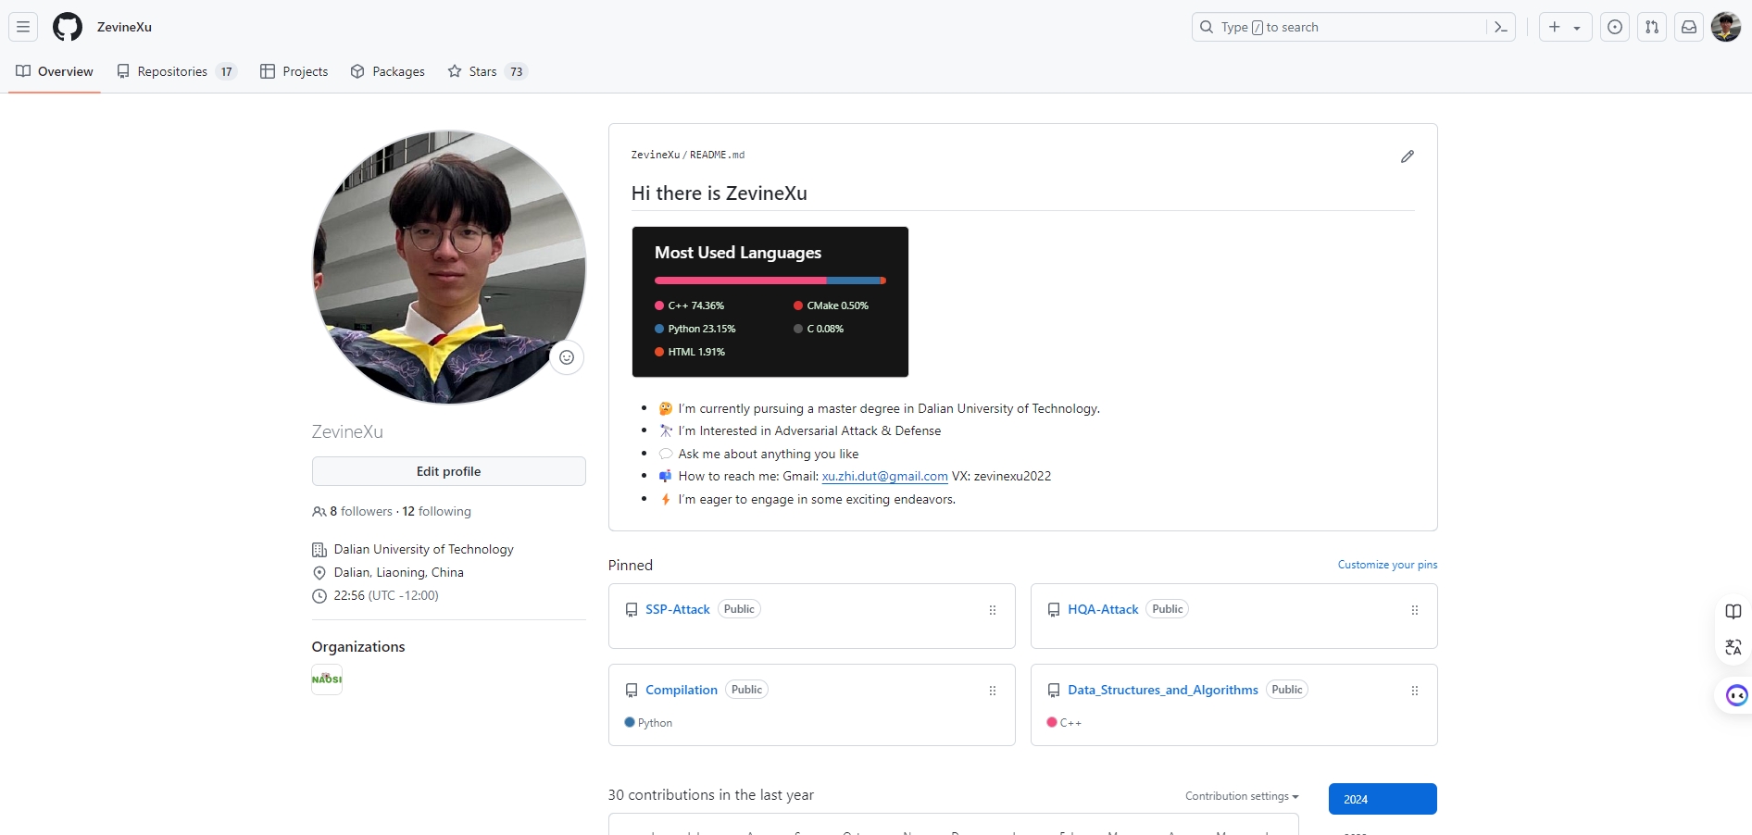The height and width of the screenshot is (835, 1752).
Task: Open the NAOSI organization avatar
Action: point(327,679)
